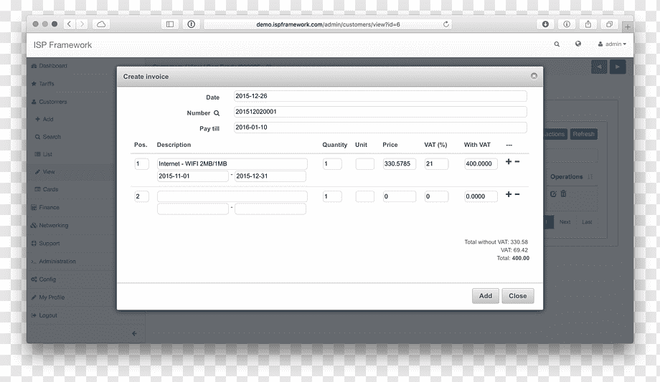
Task: Open Support in the sidebar
Action: pyautogui.click(x=49, y=243)
